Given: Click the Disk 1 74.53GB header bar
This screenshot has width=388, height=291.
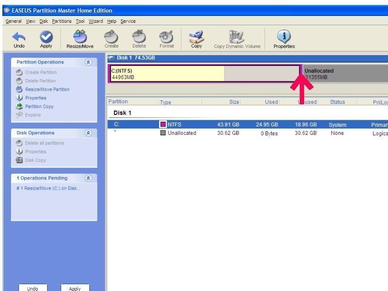Looking at the screenshot, I should [x=247, y=58].
